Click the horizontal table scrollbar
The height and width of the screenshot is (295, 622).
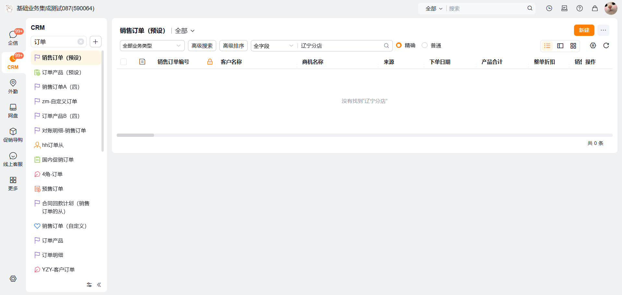pos(135,135)
